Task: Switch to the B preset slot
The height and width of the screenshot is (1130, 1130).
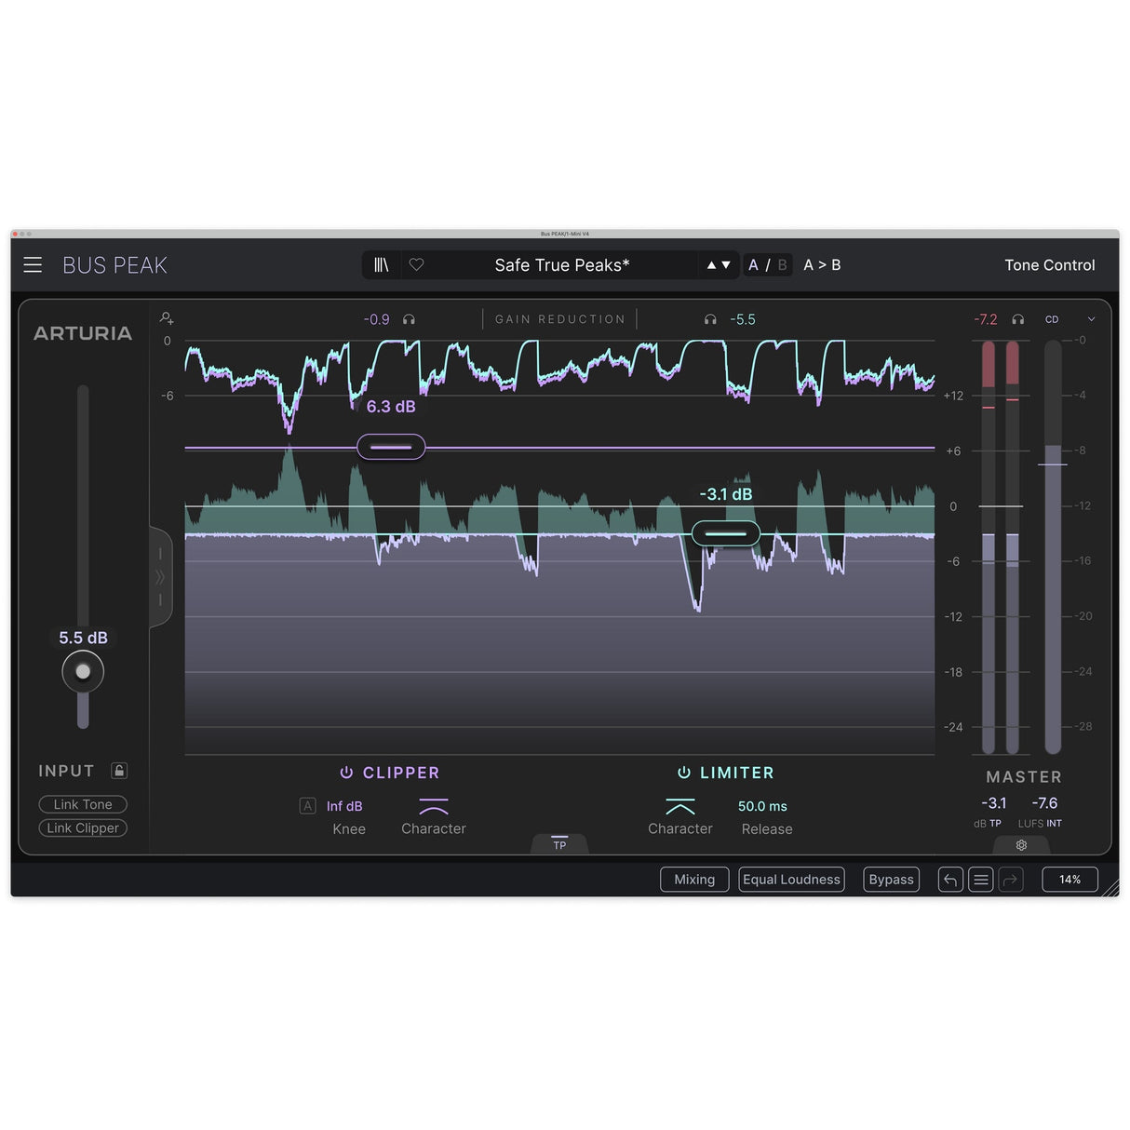Action: click(x=782, y=264)
